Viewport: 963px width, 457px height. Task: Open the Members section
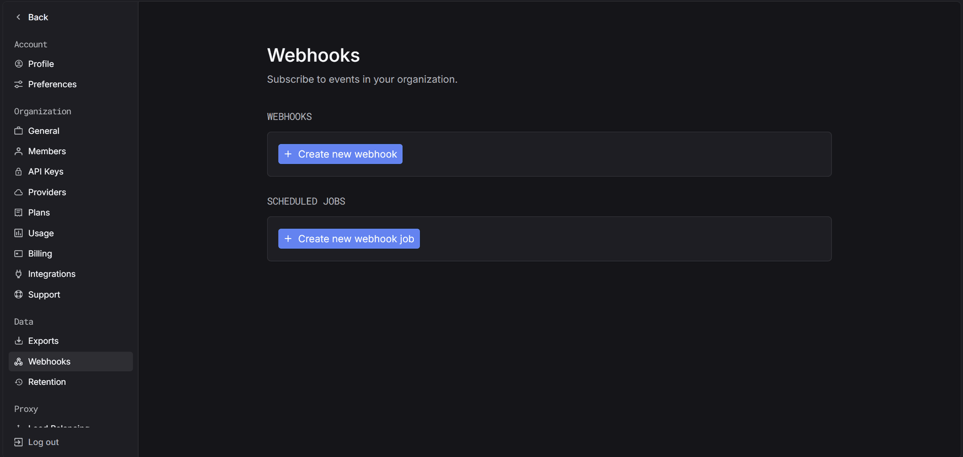pyautogui.click(x=47, y=151)
